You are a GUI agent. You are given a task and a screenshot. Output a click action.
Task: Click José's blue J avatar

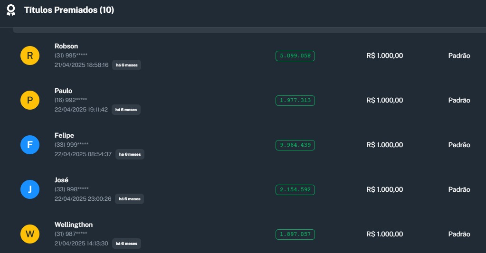pos(30,189)
